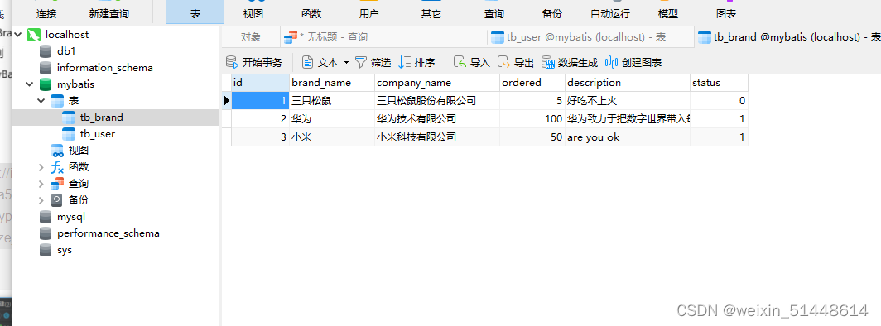The image size is (881, 326).
Task: Click the tb_user table icon in tree
Action: click(x=69, y=134)
